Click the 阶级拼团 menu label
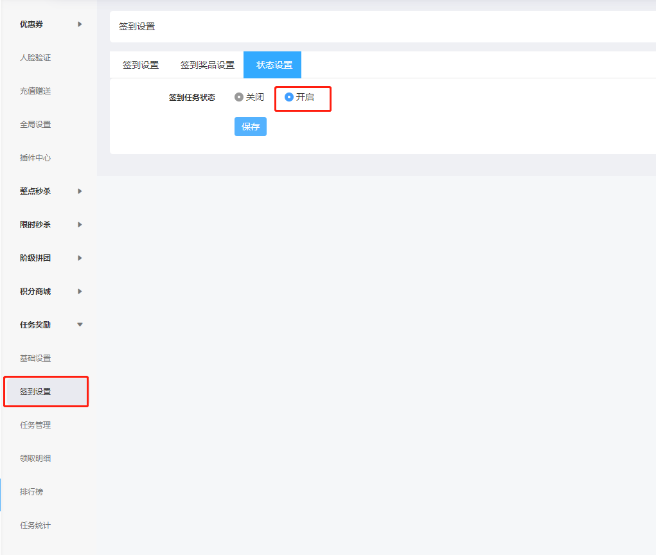The width and height of the screenshot is (656, 555). click(35, 258)
